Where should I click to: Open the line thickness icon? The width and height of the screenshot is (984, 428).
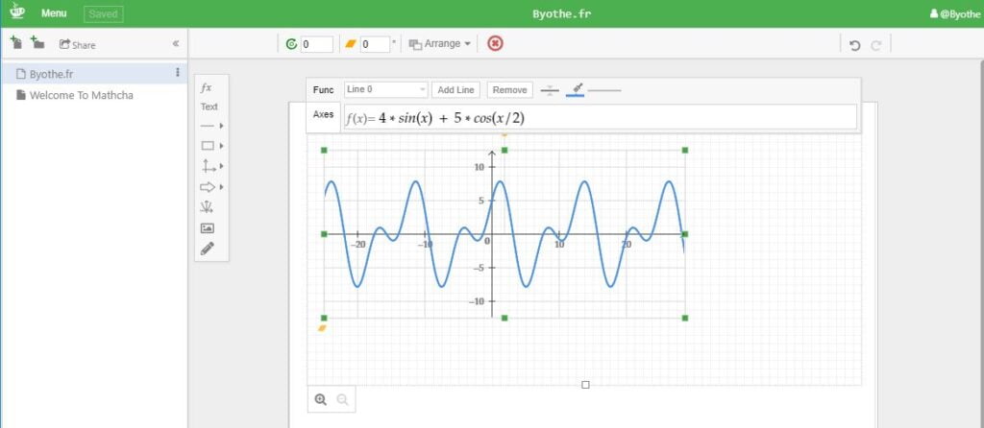(550, 90)
